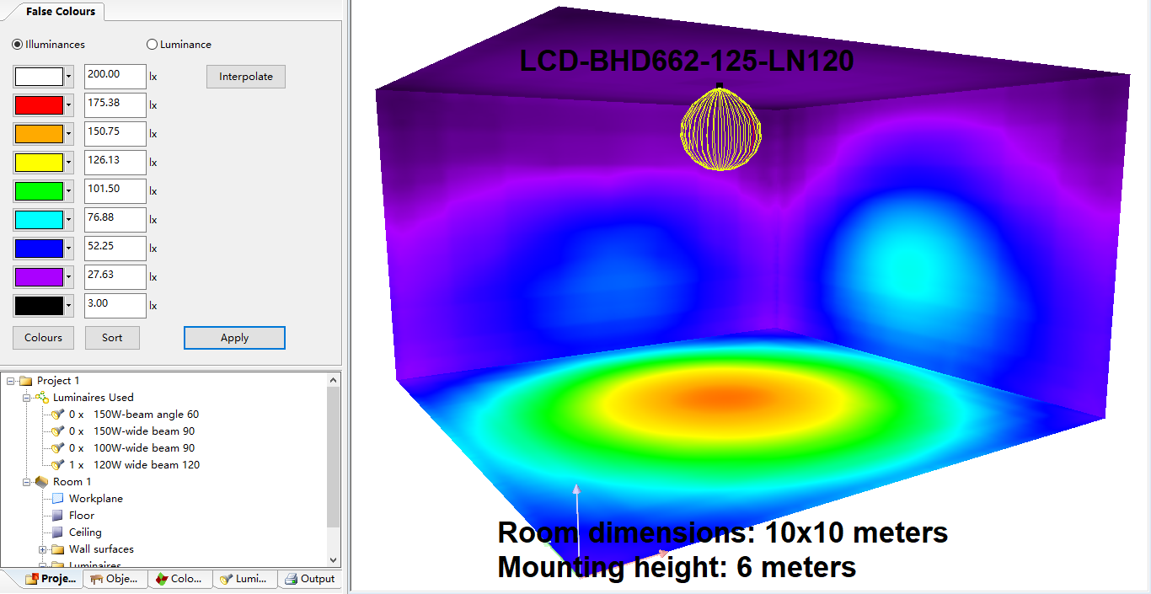Click the 150W-beam angle 60 luminaire icon

click(x=57, y=415)
